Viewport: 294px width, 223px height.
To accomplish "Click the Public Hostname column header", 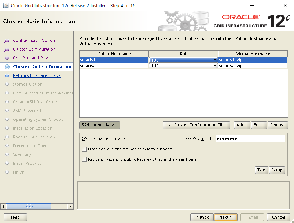I will coord(114,54).
